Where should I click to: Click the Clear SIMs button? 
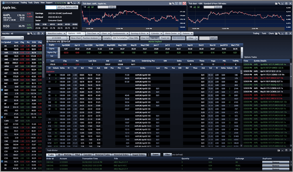tap(134, 38)
